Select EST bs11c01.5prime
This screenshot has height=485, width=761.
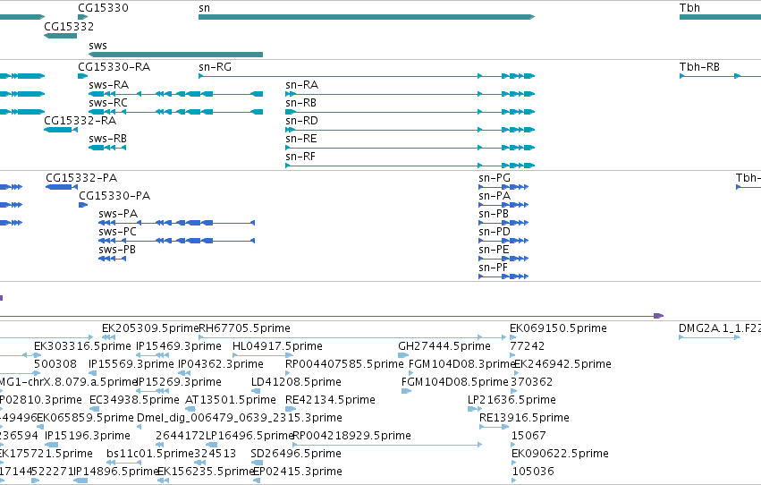click(123, 464)
